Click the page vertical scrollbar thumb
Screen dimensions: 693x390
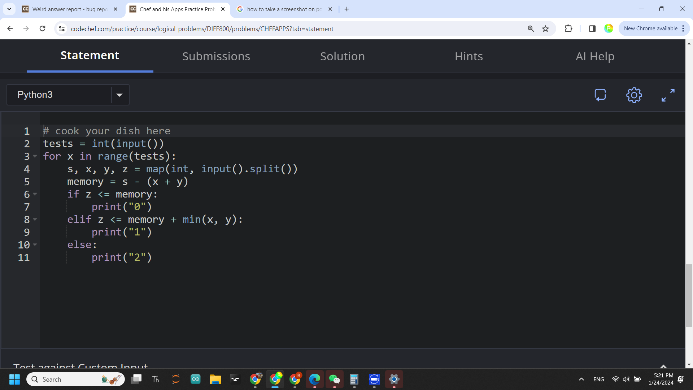coord(689,295)
